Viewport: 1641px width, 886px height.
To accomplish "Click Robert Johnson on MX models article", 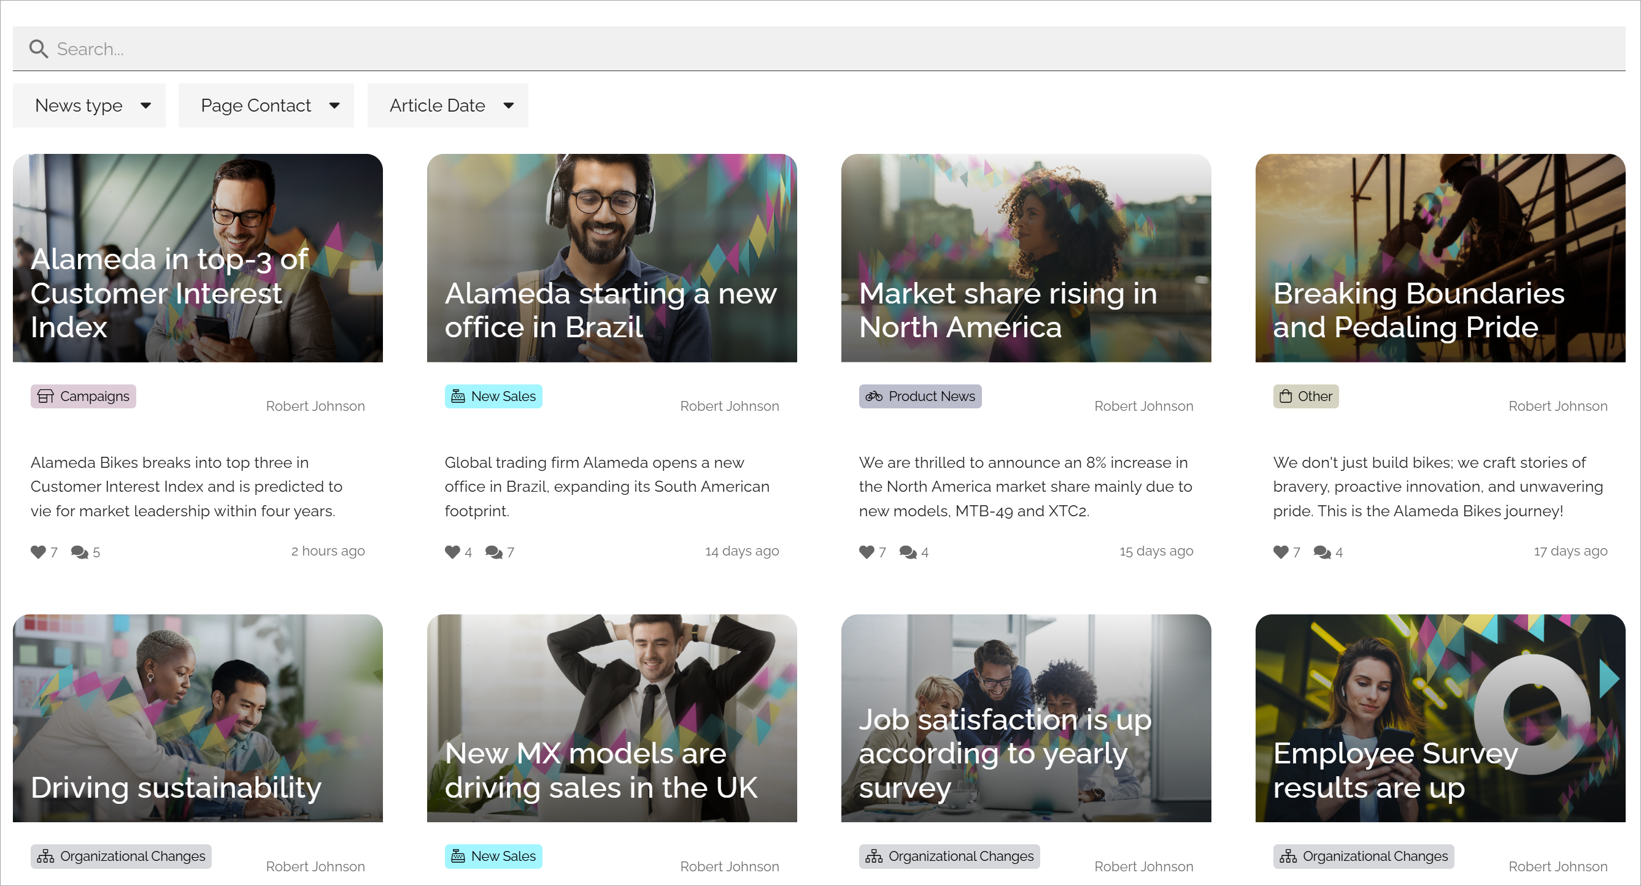I will tap(730, 866).
